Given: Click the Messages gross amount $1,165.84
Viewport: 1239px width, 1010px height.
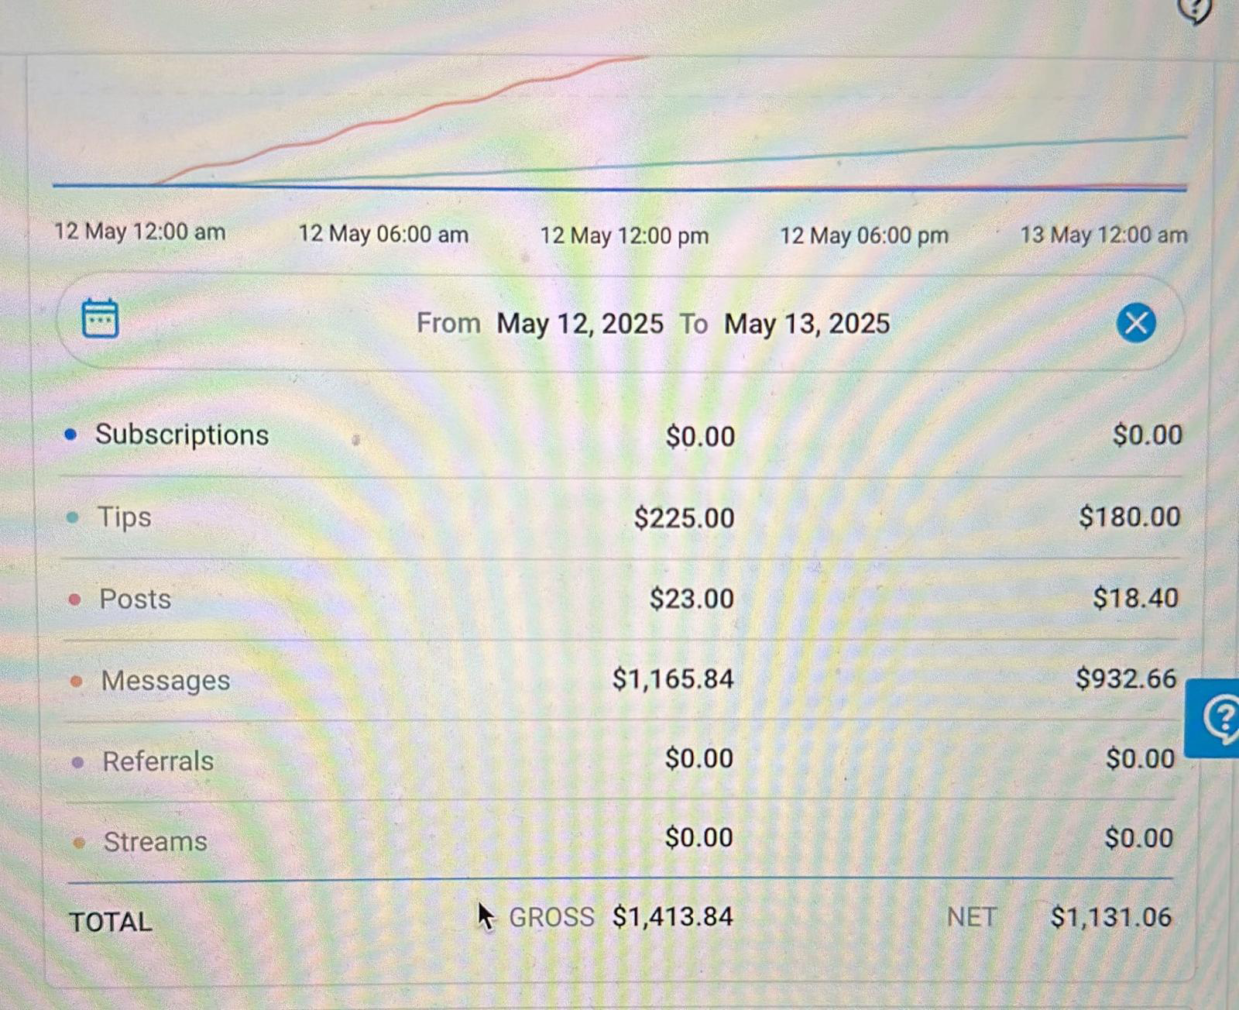Looking at the screenshot, I should tap(672, 679).
